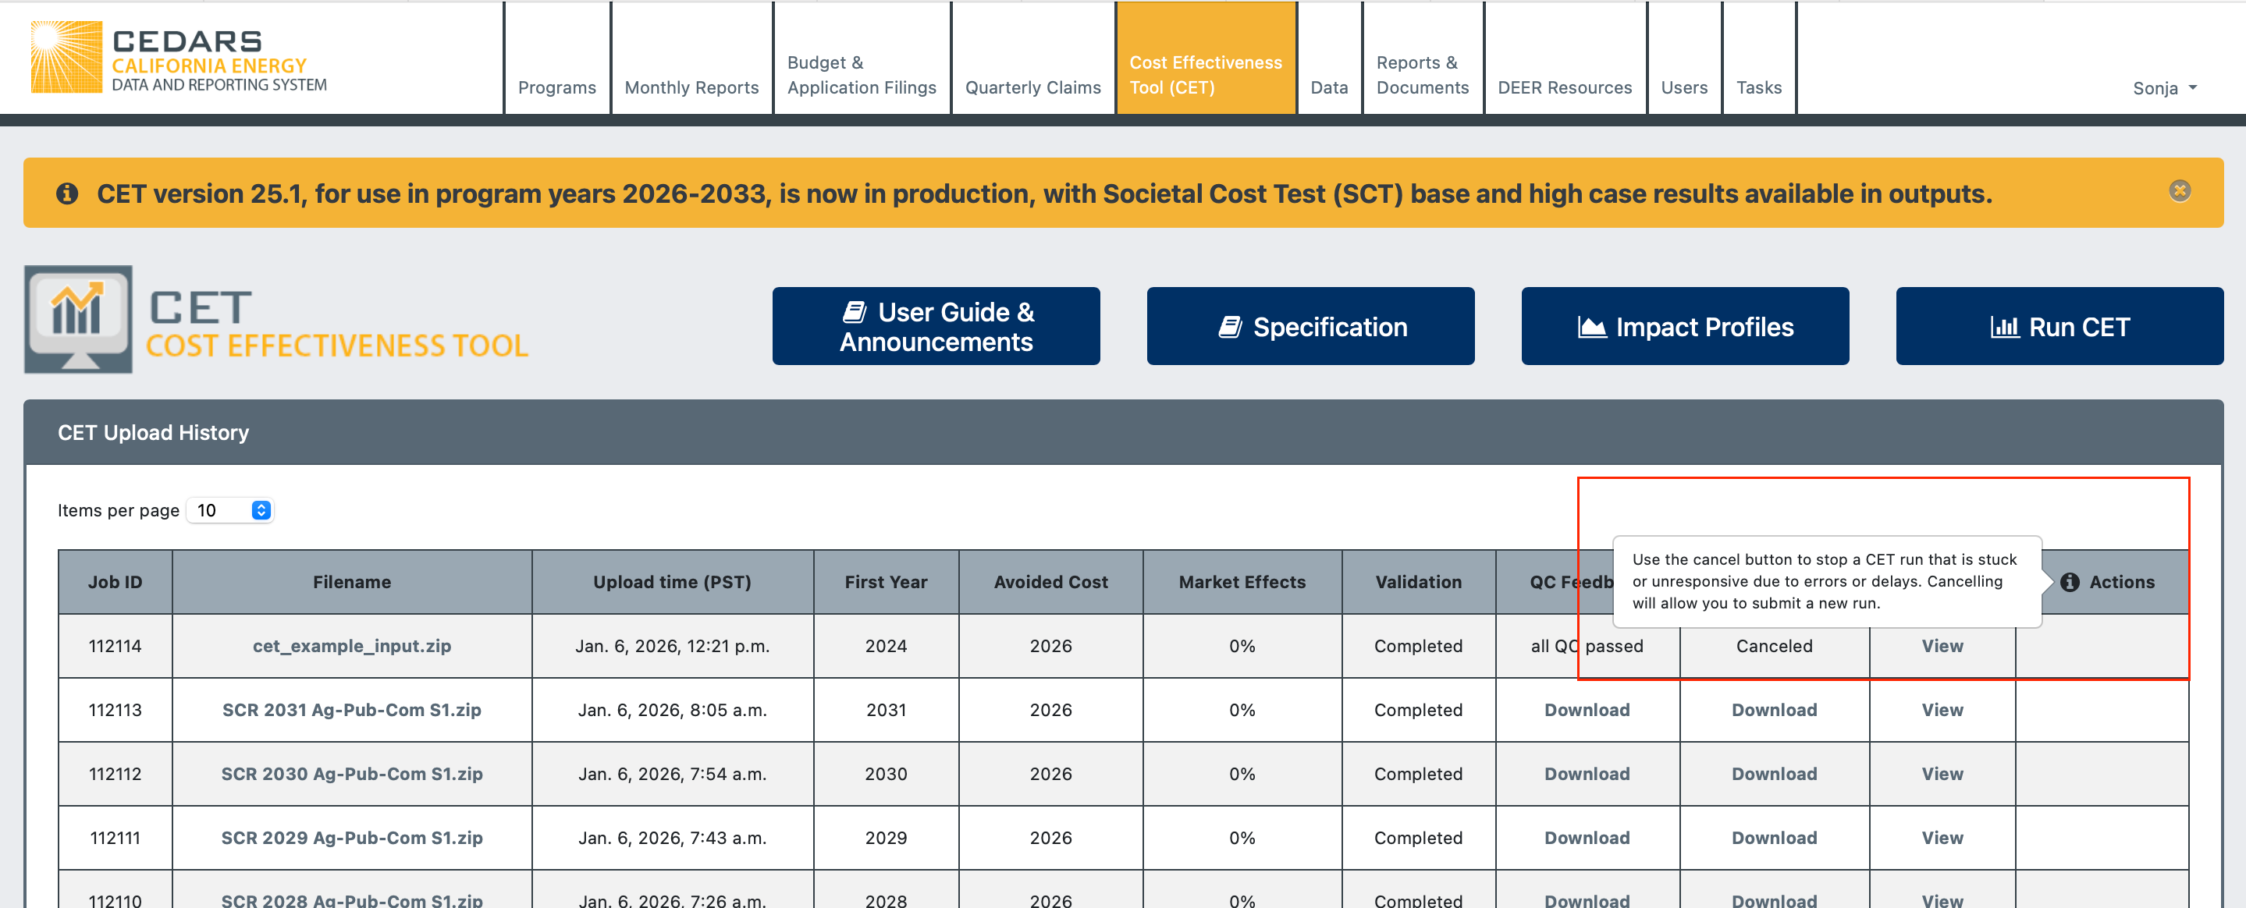View results for job 112113

tap(1942, 710)
